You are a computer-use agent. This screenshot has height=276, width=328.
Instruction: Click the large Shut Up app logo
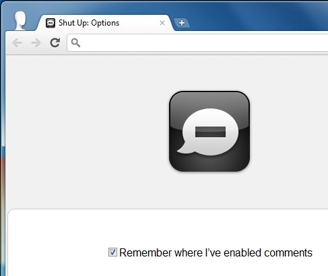click(209, 131)
